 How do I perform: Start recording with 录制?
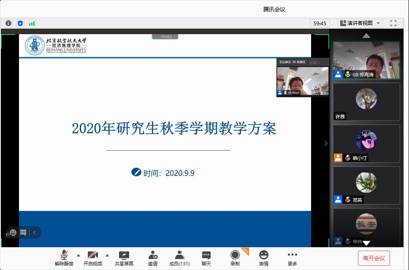pos(235,258)
